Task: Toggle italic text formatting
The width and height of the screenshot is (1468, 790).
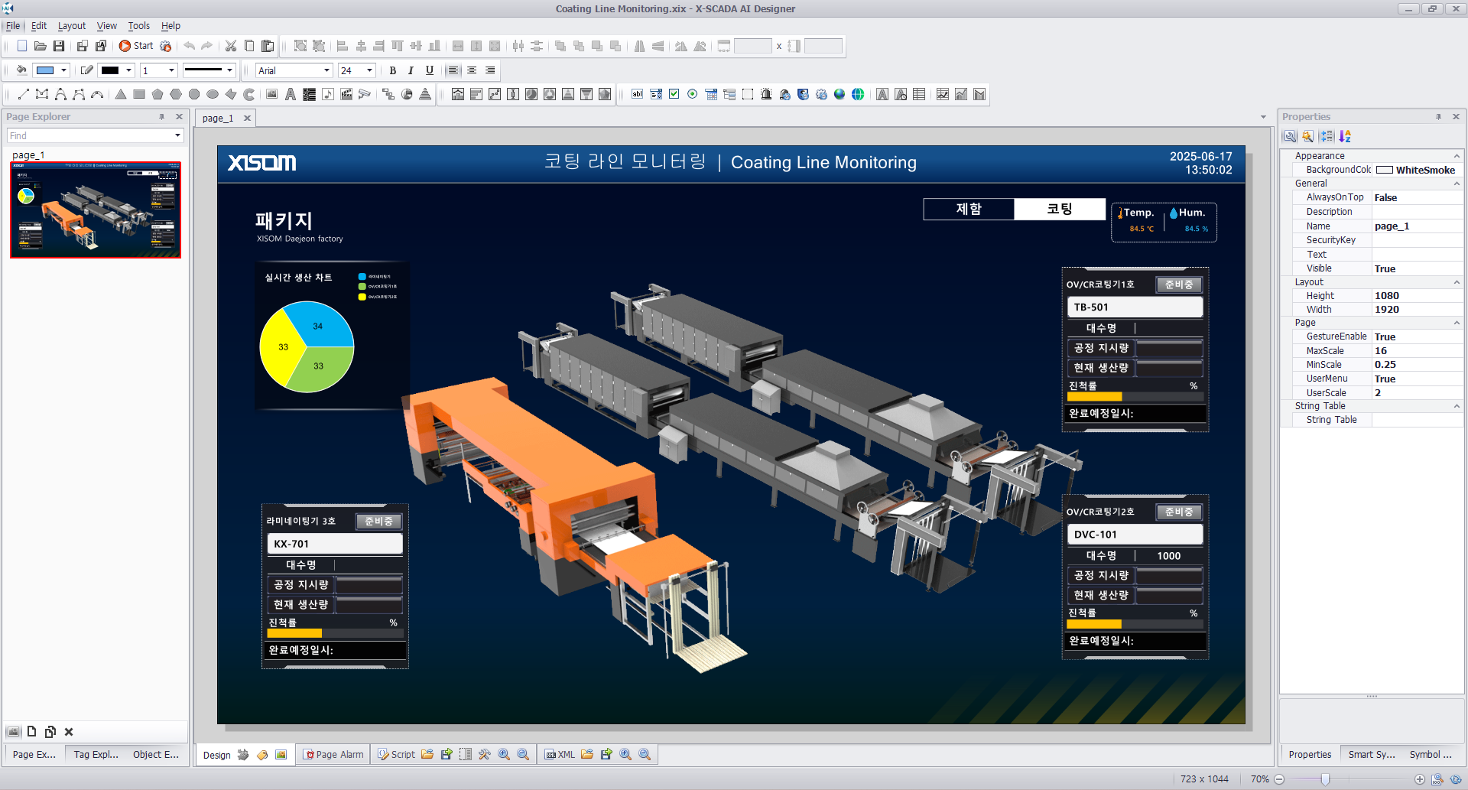Action: 411,70
